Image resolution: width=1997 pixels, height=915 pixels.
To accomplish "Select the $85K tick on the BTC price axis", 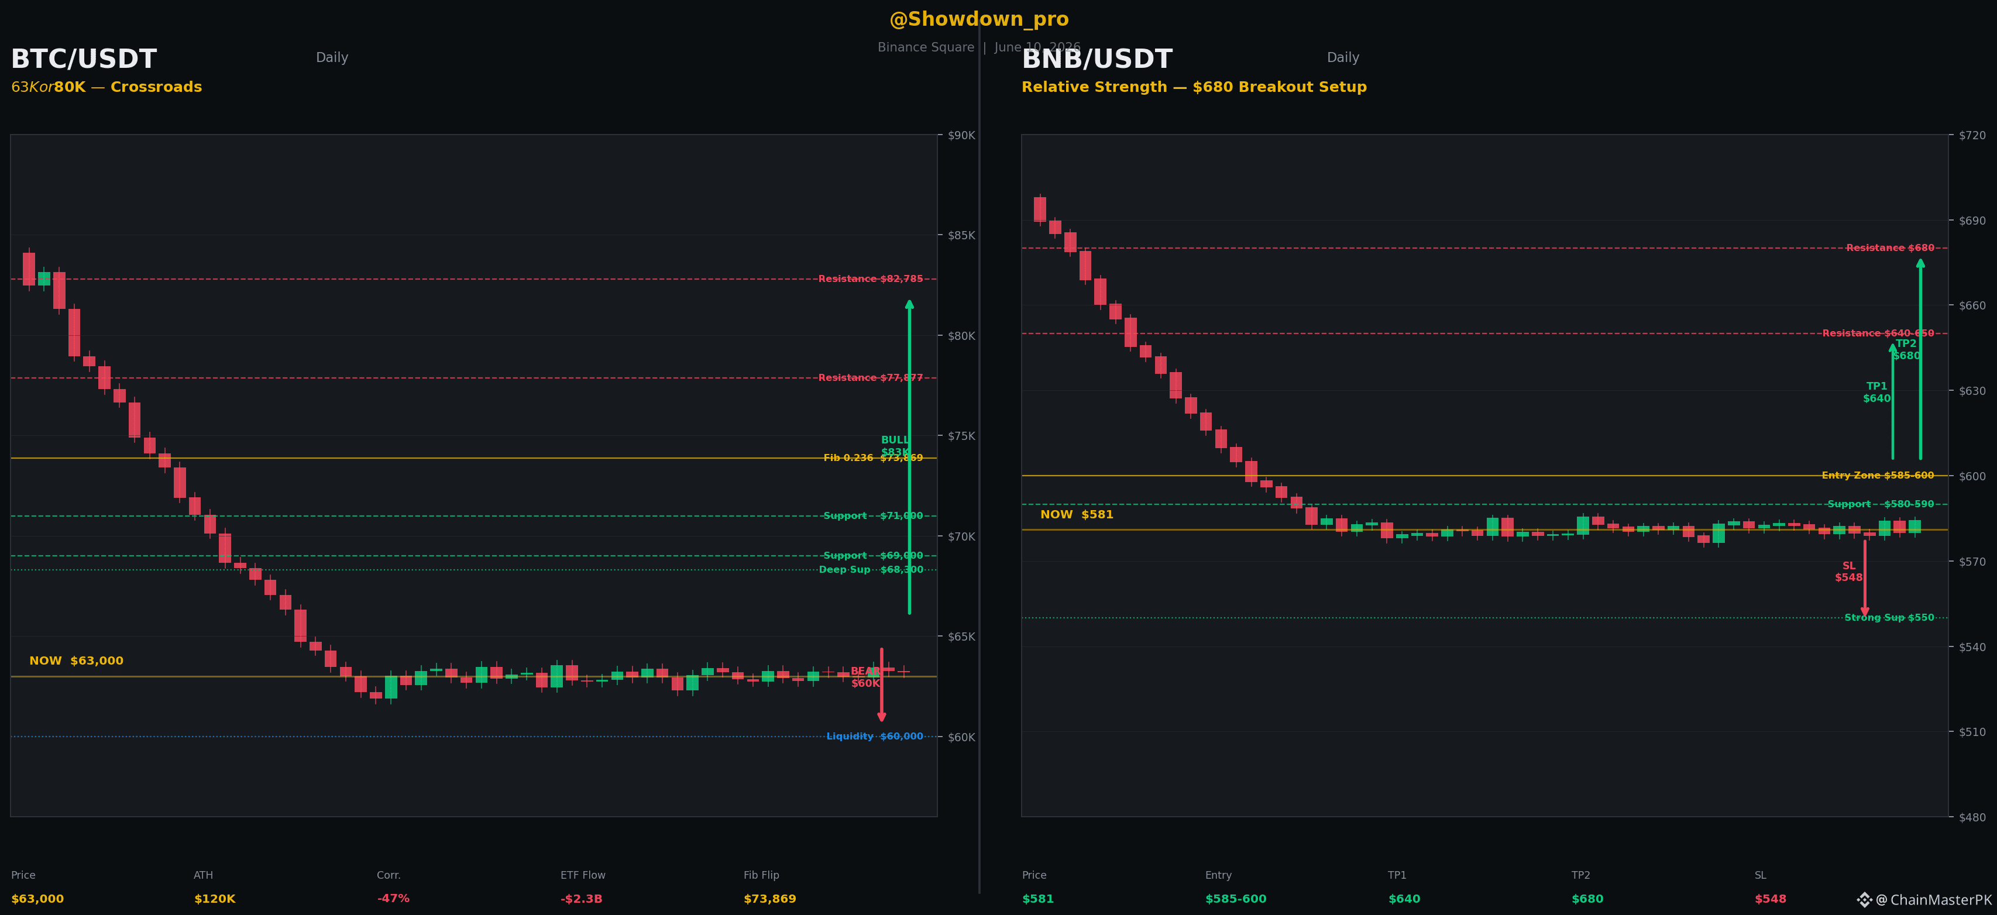I will (x=961, y=236).
